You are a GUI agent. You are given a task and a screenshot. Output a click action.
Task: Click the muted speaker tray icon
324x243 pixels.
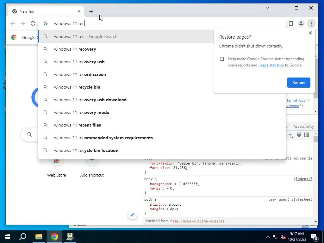[283, 237]
